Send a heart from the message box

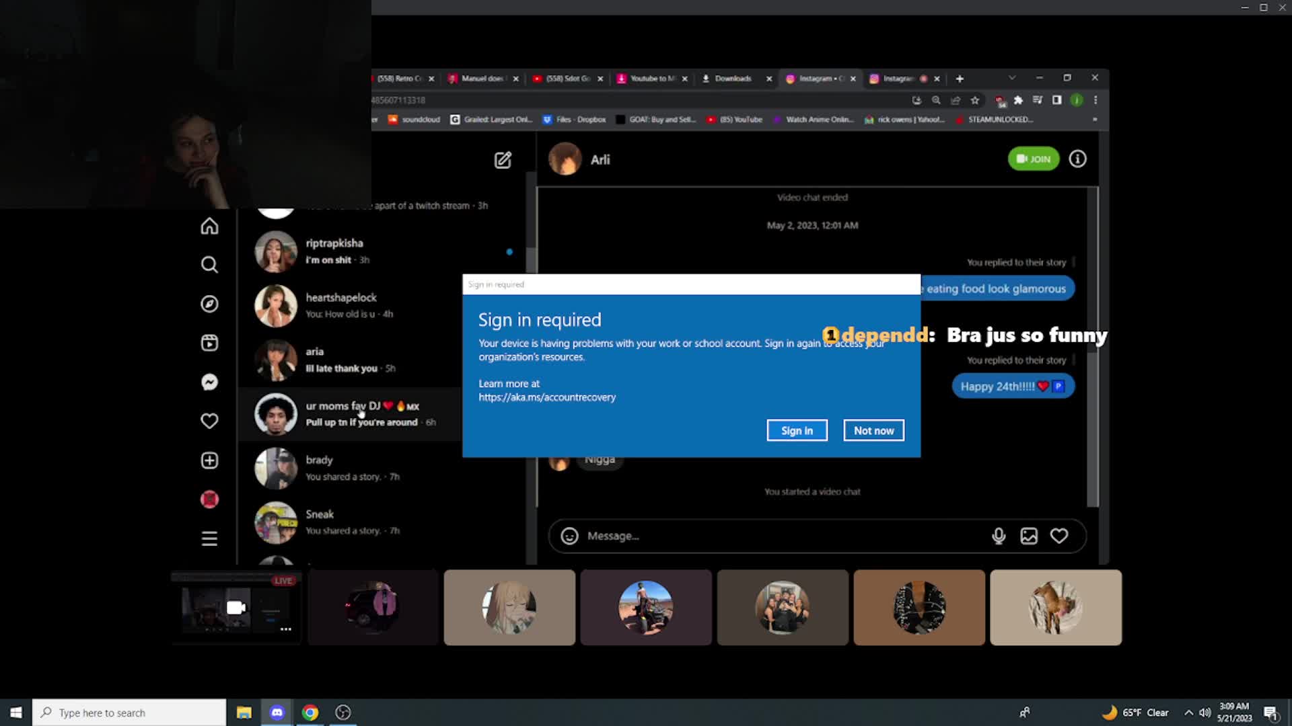click(x=1059, y=536)
